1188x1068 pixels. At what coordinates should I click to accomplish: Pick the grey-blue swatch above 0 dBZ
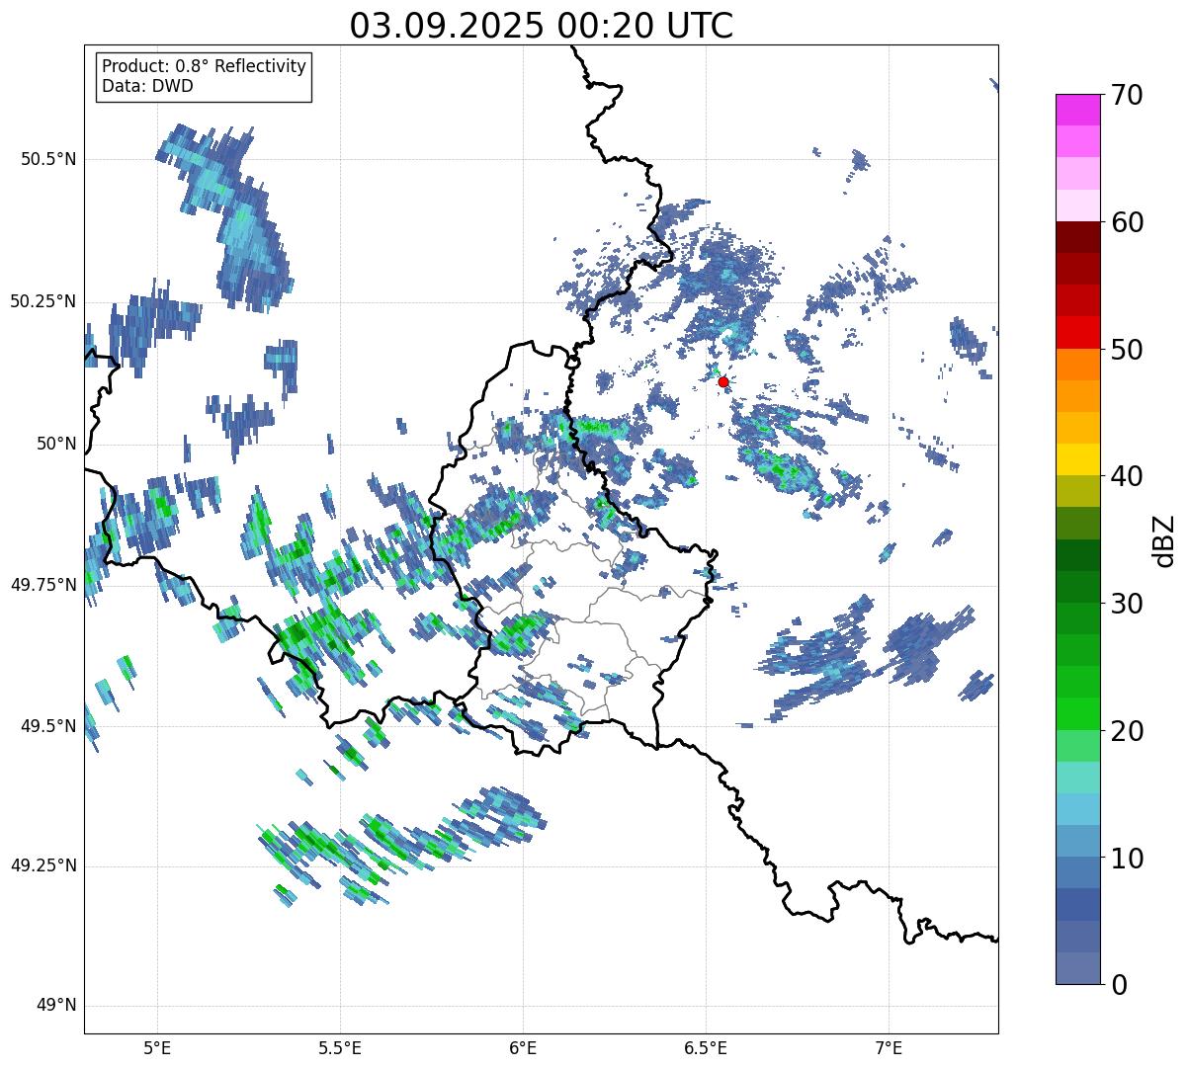tap(1077, 968)
